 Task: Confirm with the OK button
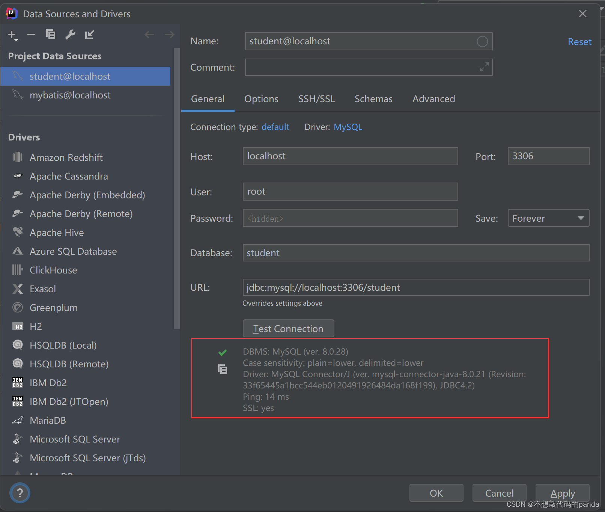(x=436, y=493)
